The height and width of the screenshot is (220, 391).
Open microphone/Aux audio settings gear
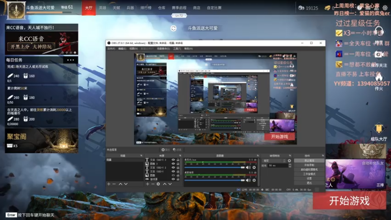click(254, 167)
